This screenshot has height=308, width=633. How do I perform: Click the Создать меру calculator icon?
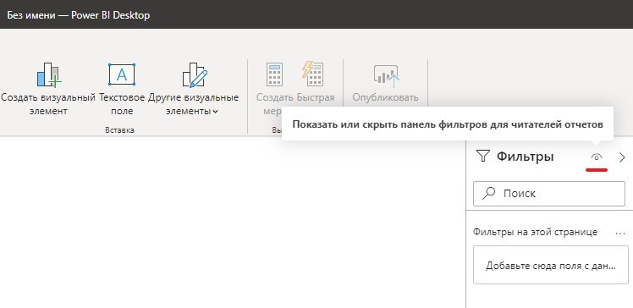[x=274, y=74]
